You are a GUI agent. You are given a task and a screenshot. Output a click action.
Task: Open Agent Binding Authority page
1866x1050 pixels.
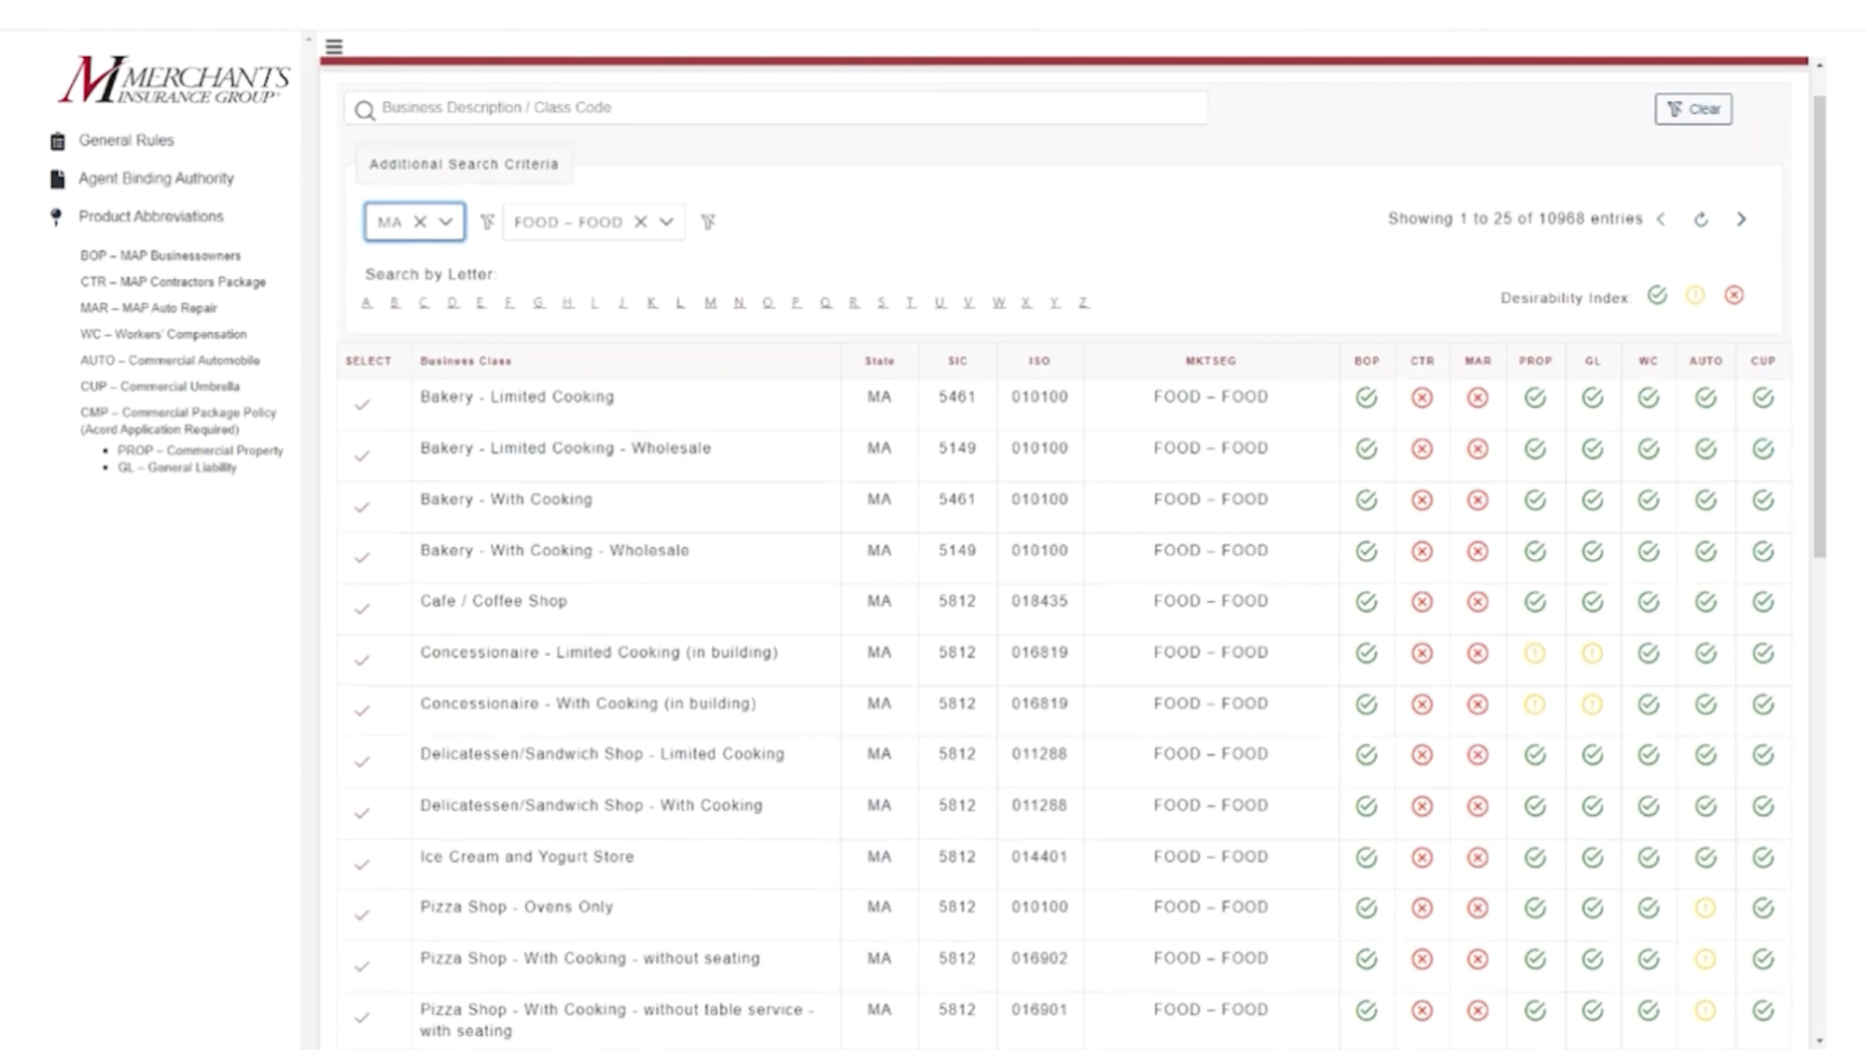[x=156, y=178]
